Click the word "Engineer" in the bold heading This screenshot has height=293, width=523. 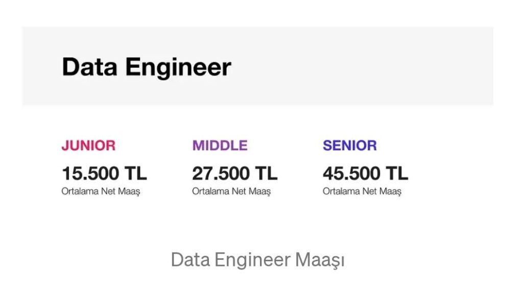click(178, 67)
